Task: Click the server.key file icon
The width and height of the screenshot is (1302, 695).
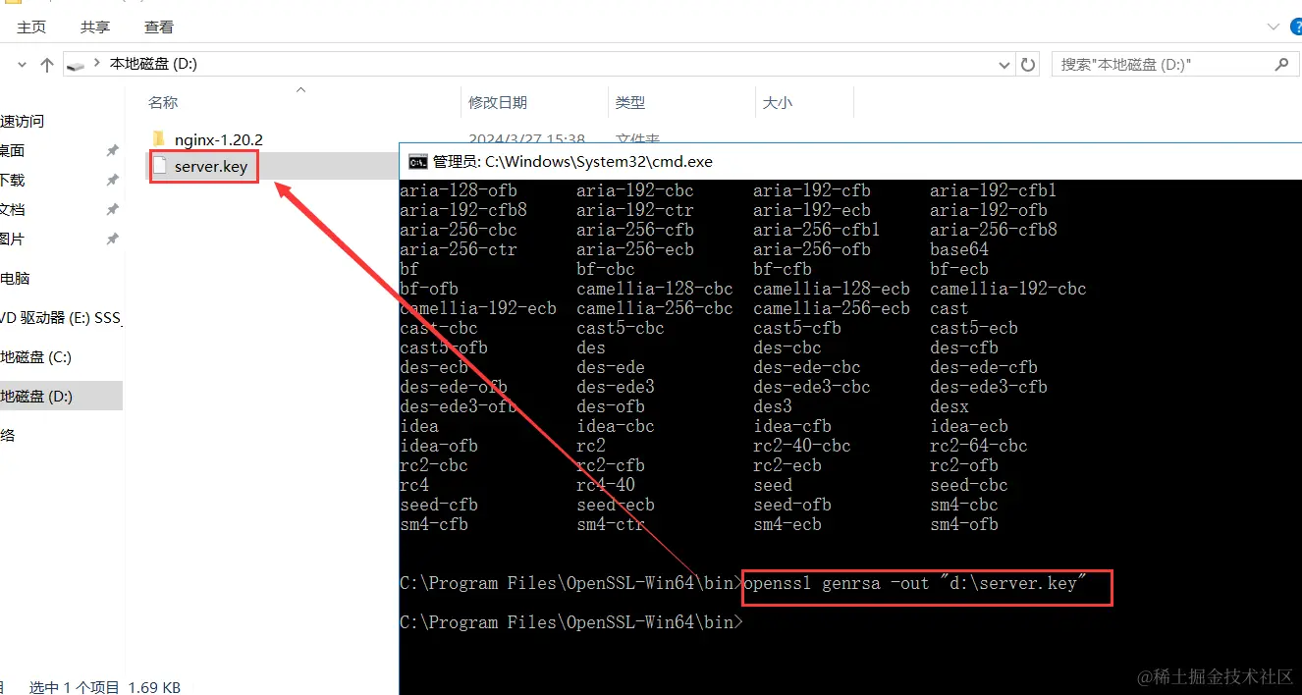Action: point(160,166)
